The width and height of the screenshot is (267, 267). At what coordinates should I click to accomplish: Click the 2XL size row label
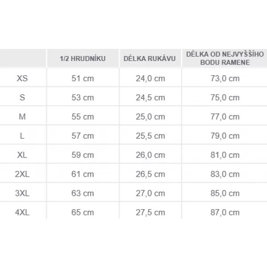[x=22, y=174]
